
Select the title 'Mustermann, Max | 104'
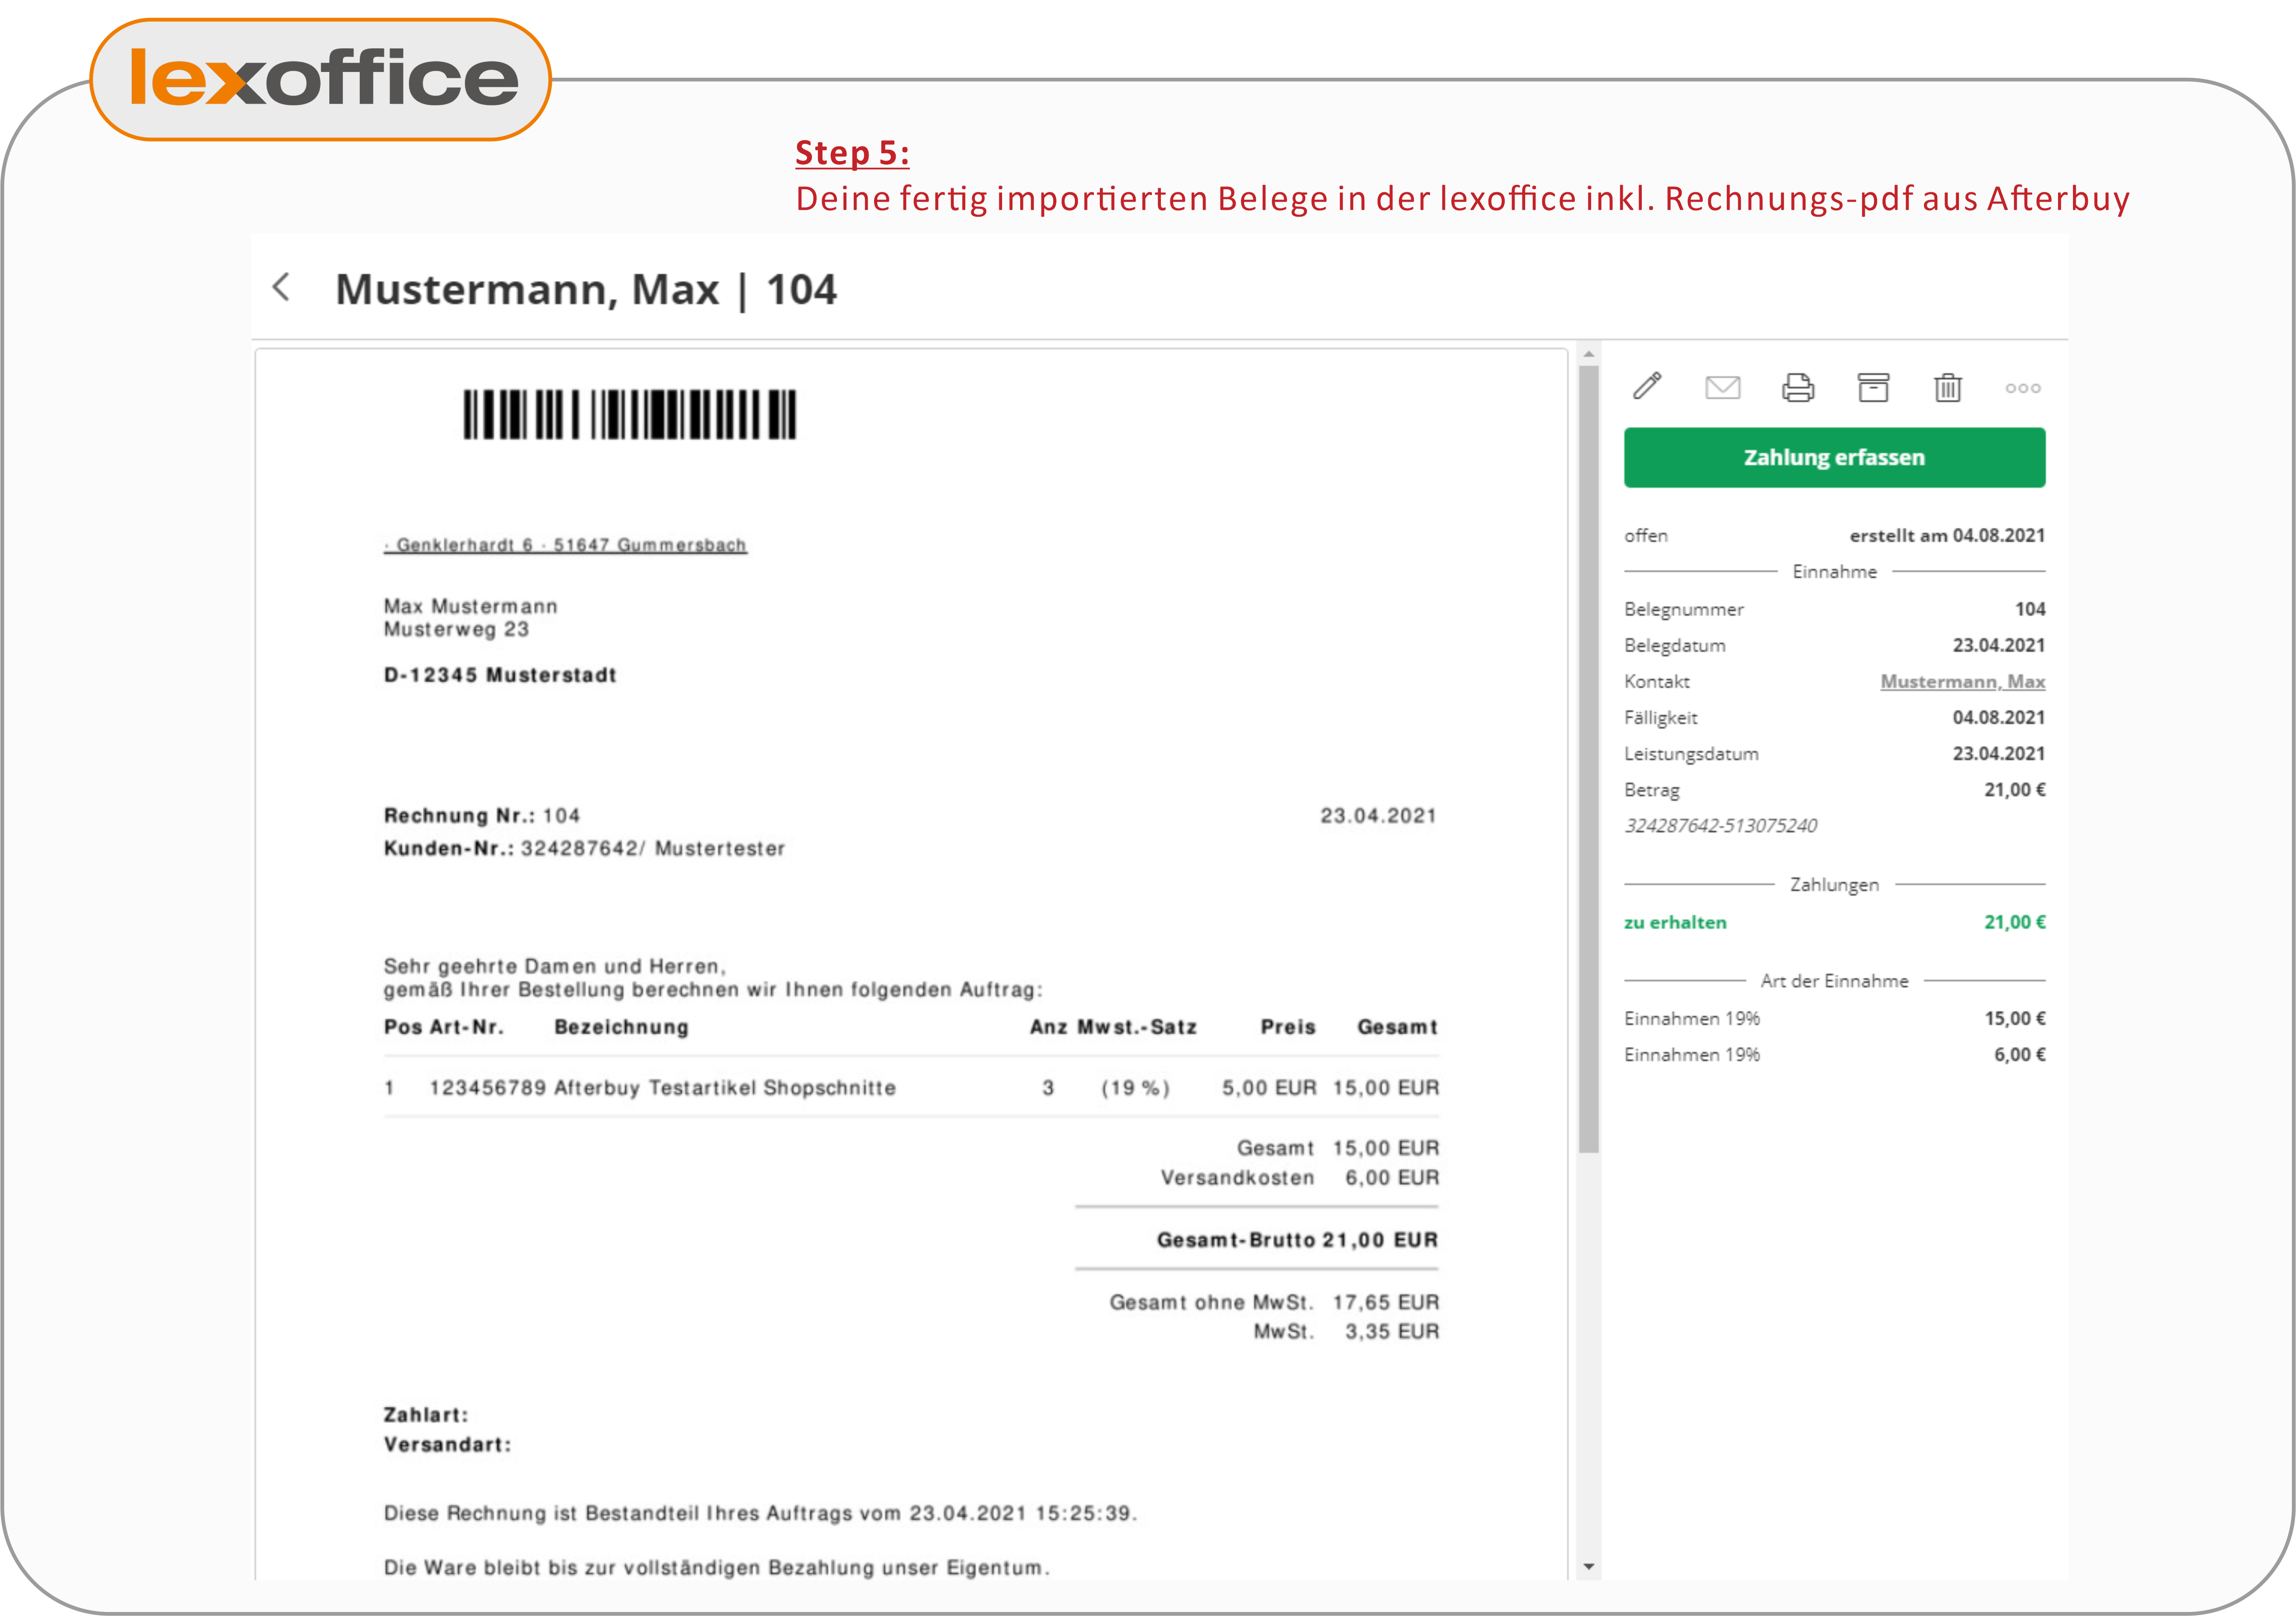tap(586, 289)
